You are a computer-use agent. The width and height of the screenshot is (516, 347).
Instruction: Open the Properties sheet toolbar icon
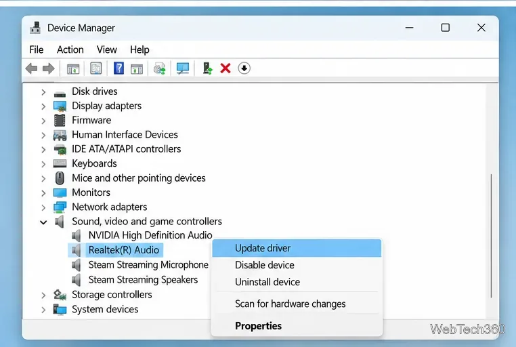[95, 68]
